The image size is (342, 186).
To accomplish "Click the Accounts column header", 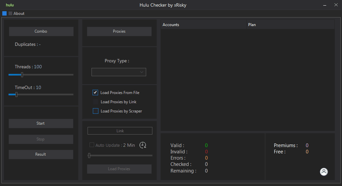I will click(203, 25).
